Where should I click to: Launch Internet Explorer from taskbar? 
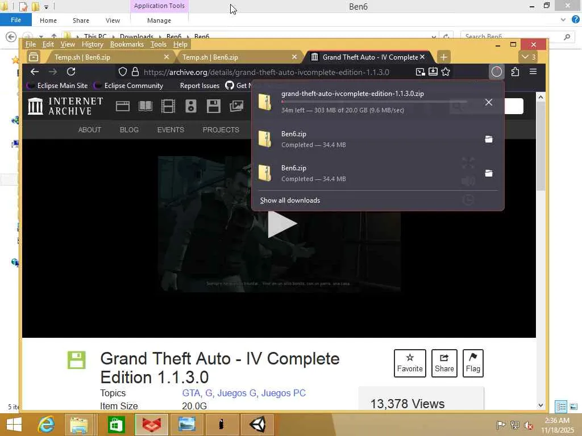(46, 425)
